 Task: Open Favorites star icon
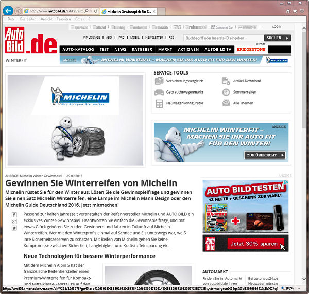pyautogui.click(x=295, y=11)
